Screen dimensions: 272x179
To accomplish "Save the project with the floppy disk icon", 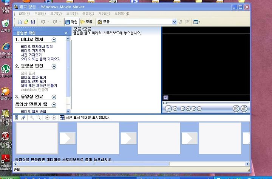I will coord(33,22).
